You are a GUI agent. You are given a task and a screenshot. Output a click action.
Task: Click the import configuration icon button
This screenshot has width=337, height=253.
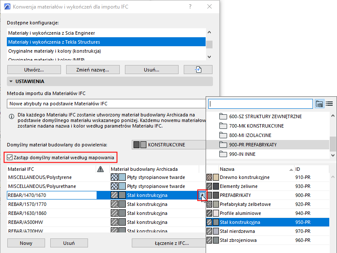(198, 70)
